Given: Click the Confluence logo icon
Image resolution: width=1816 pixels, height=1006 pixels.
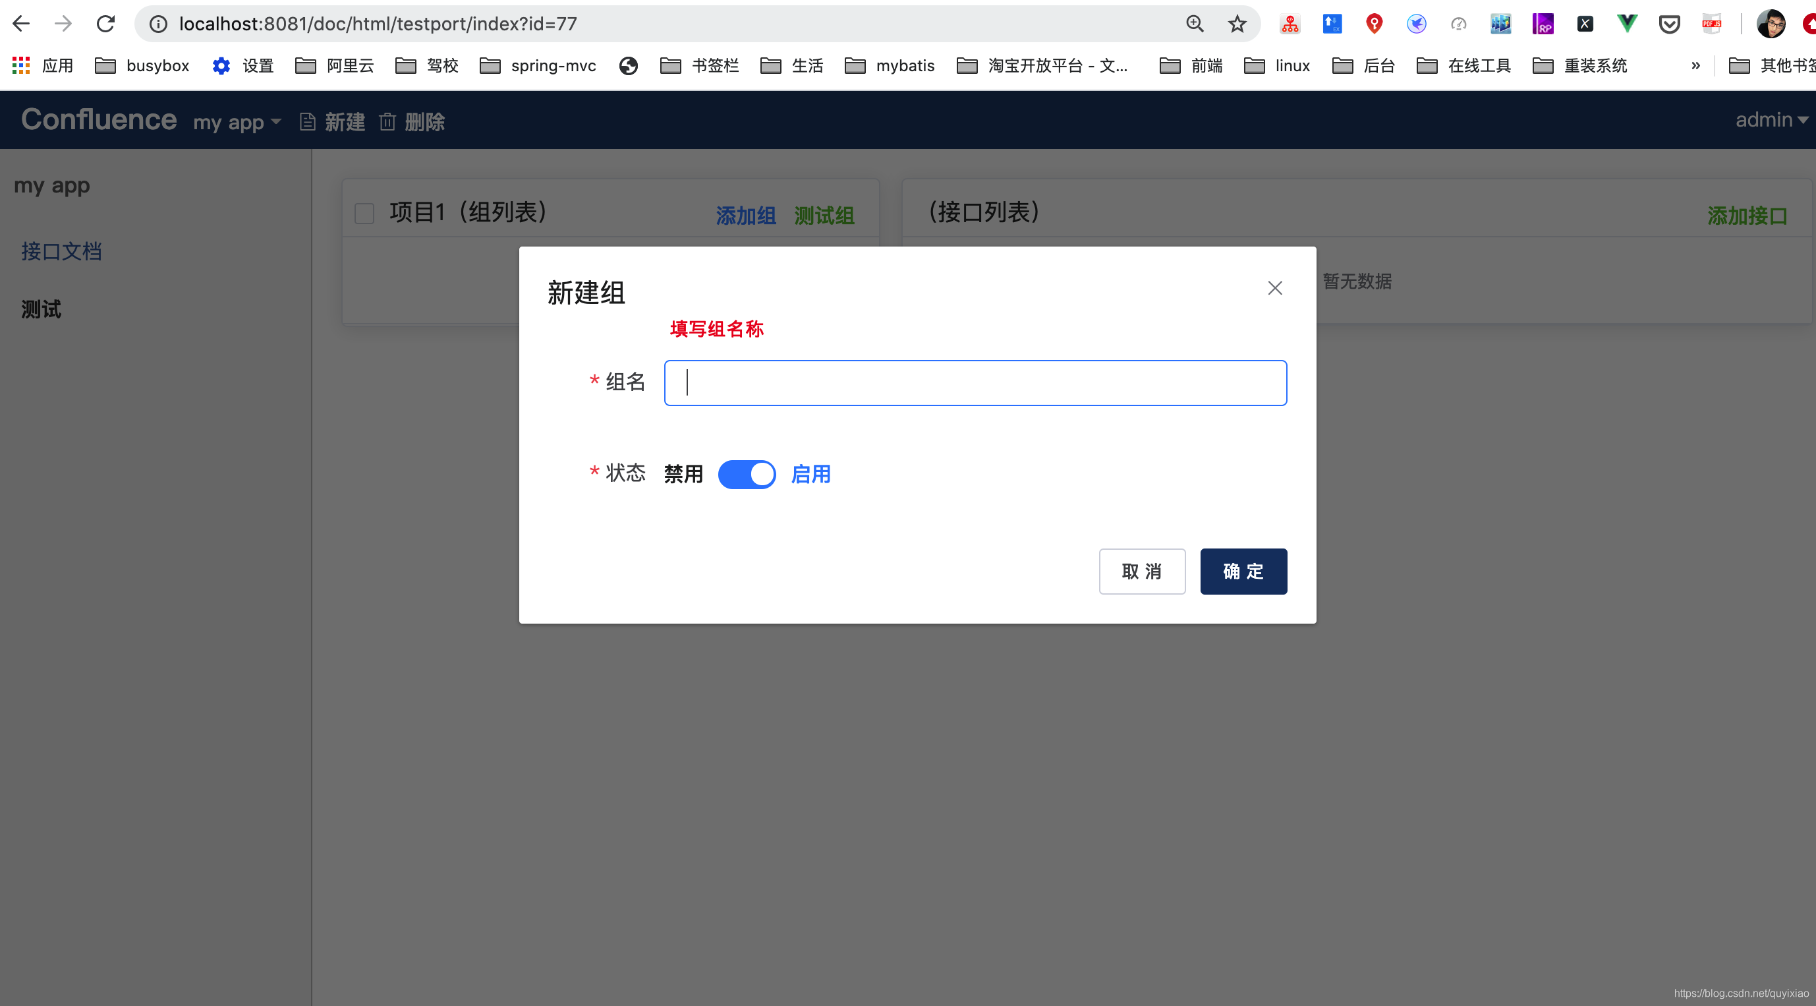Looking at the screenshot, I should [x=98, y=120].
